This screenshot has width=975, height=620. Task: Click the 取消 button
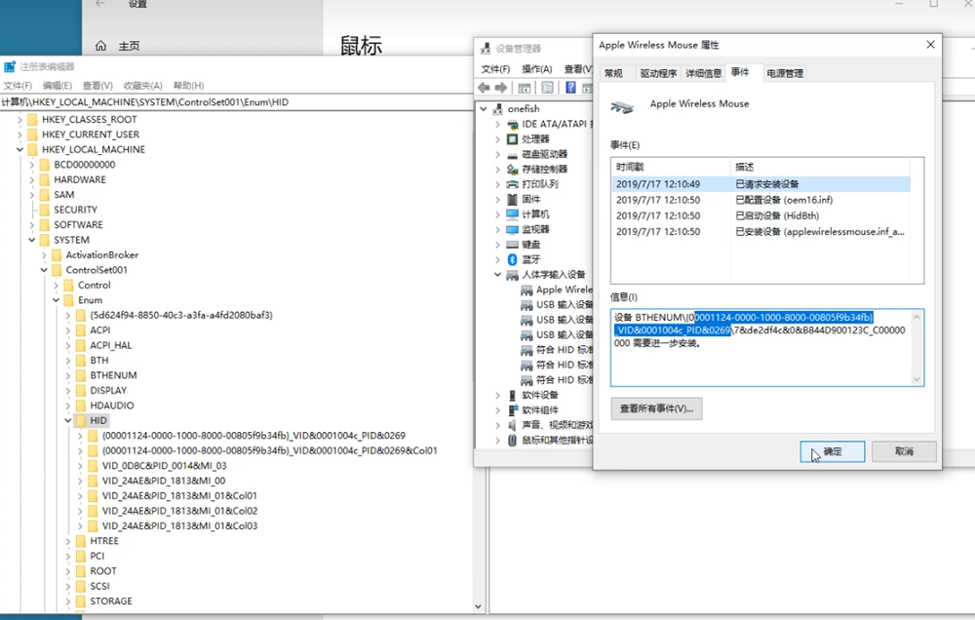click(x=904, y=451)
